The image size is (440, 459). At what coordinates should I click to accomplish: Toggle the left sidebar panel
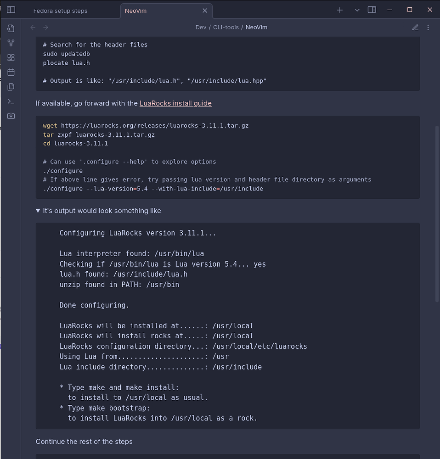11,10
